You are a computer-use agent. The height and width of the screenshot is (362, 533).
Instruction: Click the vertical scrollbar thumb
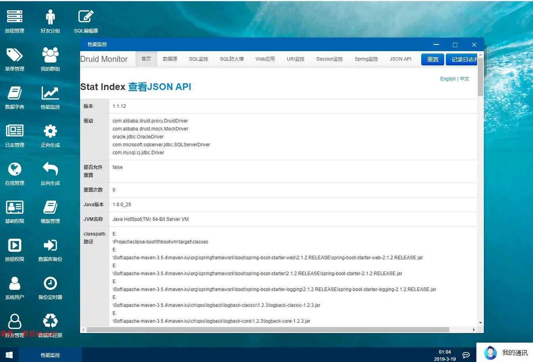tap(480, 77)
